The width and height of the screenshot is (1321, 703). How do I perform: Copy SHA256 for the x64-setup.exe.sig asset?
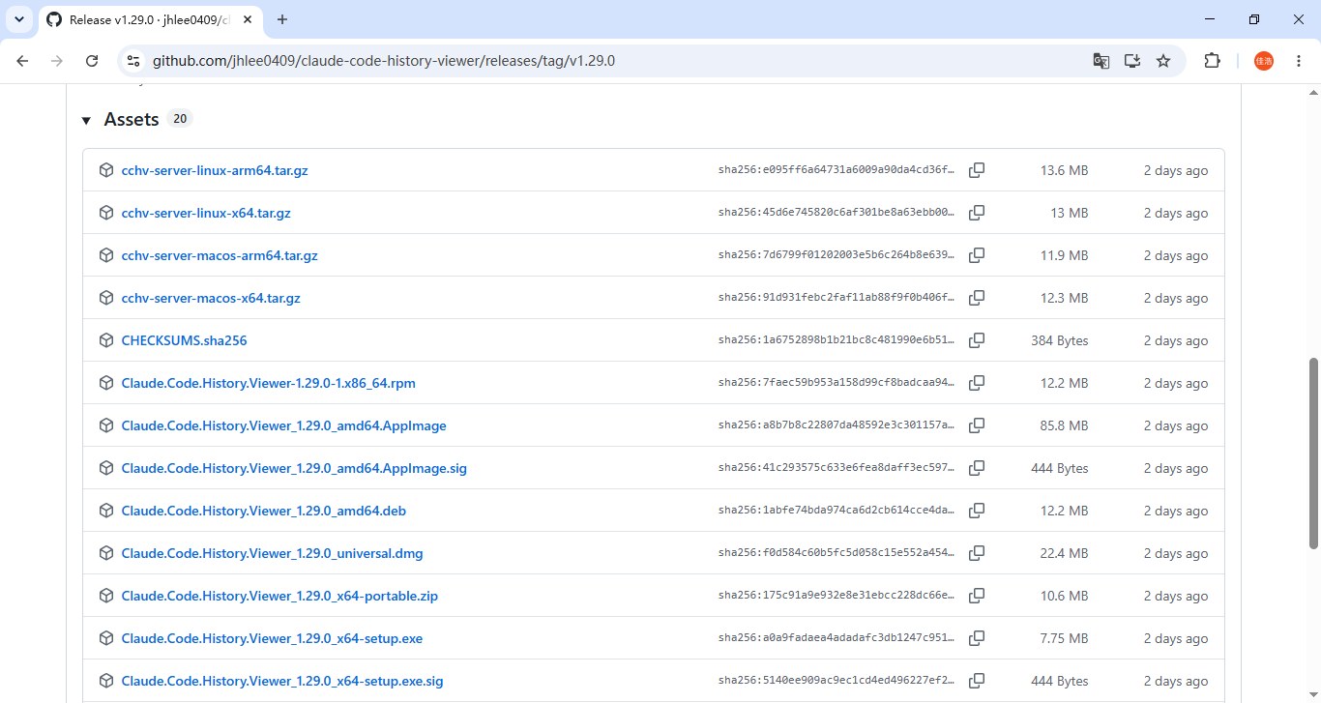pos(977,681)
